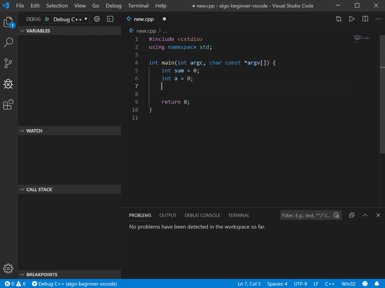This screenshot has width=385, height=288.
Task: Open launch.json via debug gear icon
Action: (x=97, y=19)
